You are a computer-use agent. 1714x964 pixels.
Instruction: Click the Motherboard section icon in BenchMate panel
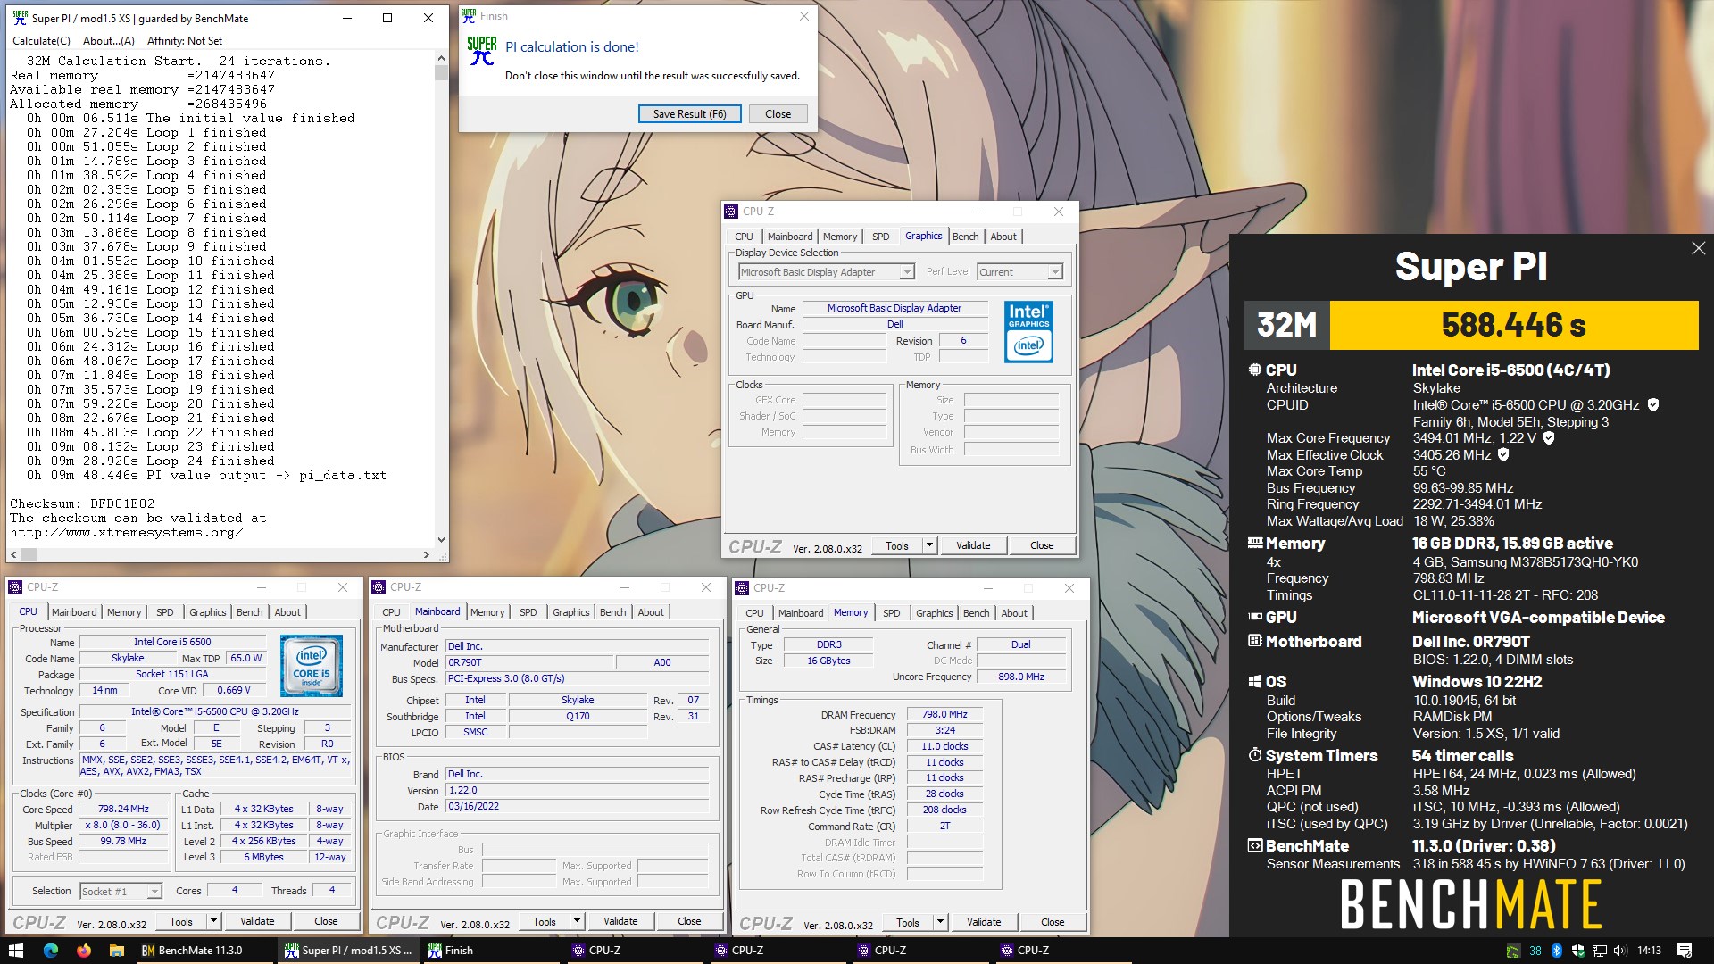pos(1255,641)
